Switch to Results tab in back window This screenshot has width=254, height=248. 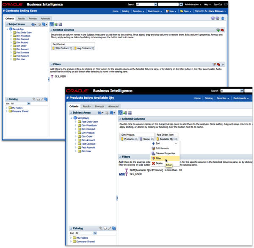pos(21,19)
